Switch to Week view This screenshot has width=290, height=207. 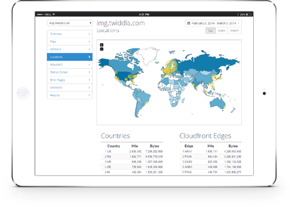(222, 31)
